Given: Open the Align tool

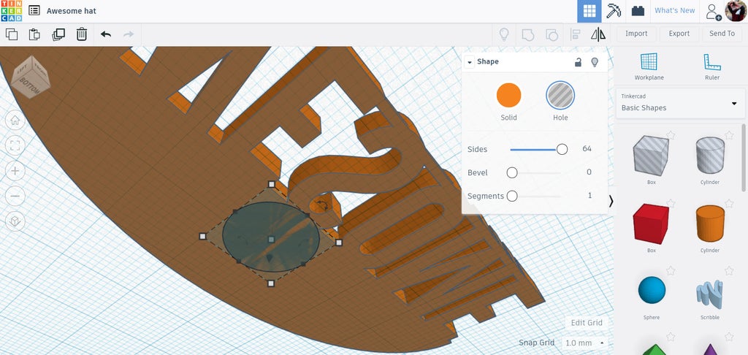Looking at the screenshot, I should click(x=576, y=34).
